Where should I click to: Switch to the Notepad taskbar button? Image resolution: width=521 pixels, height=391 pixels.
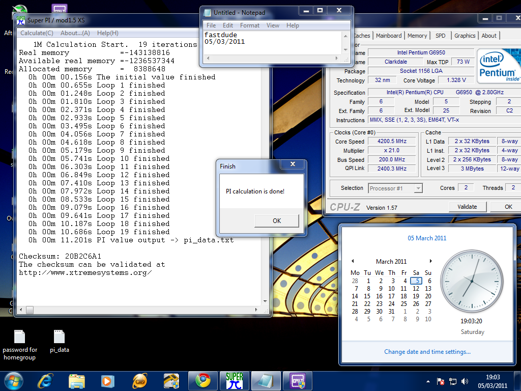tap(266, 381)
